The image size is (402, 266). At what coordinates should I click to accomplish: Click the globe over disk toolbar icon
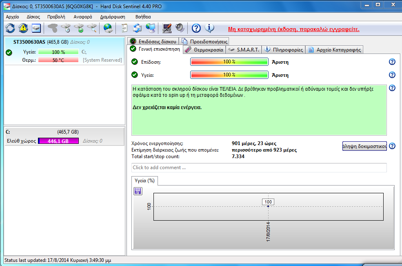pos(108,28)
